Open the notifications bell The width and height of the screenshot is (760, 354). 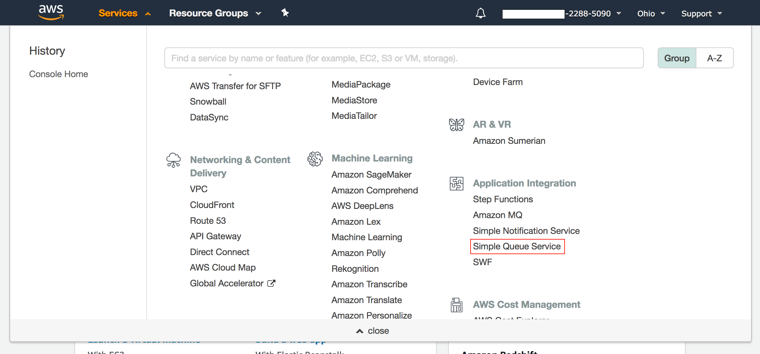click(x=480, y=13)
